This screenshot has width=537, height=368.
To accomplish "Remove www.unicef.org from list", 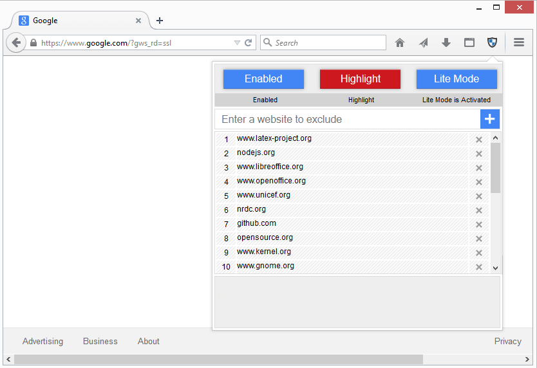I will coord(479,196).
